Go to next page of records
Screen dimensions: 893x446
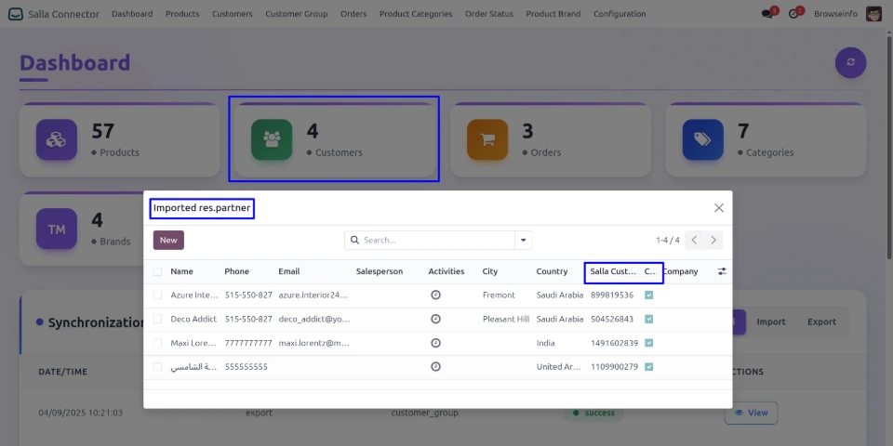(x=713, y=240)
